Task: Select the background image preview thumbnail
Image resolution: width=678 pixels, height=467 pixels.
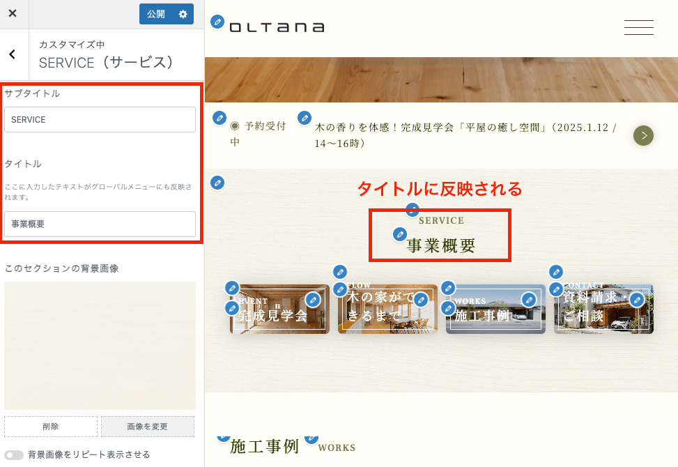Action: coord(100,346)
